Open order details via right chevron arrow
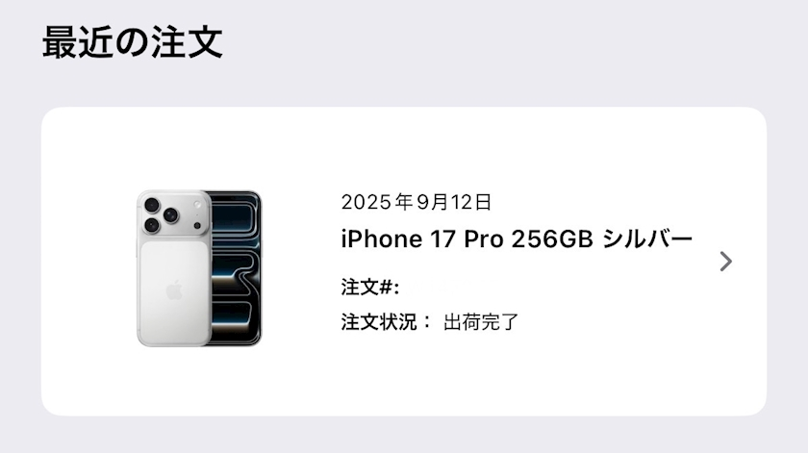Image resolution: width=808 pixels, height=453 pixels. tap(725, 262)
